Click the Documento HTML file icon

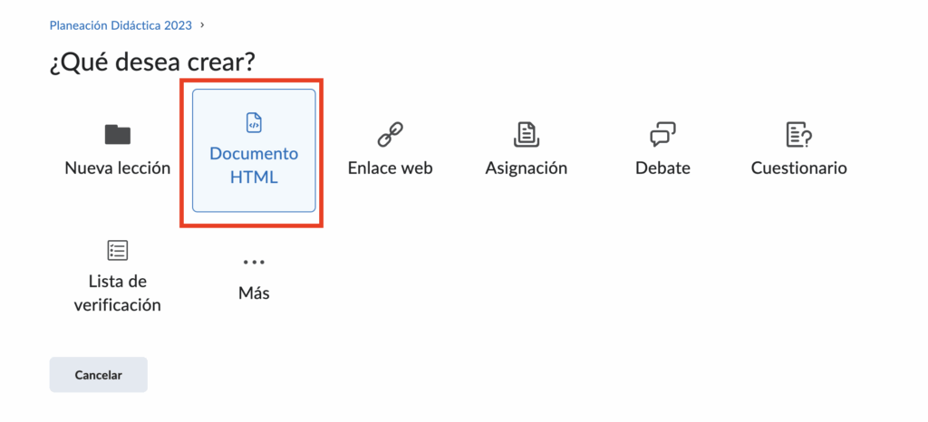(x=254, y=123)
